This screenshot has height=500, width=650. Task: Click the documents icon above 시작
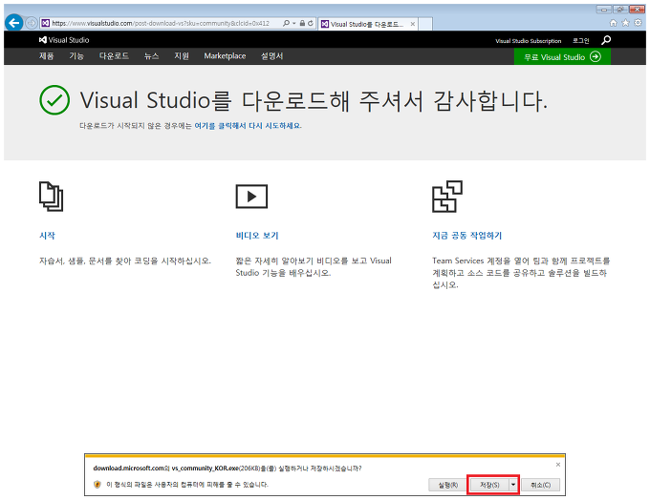pos(51,197)
